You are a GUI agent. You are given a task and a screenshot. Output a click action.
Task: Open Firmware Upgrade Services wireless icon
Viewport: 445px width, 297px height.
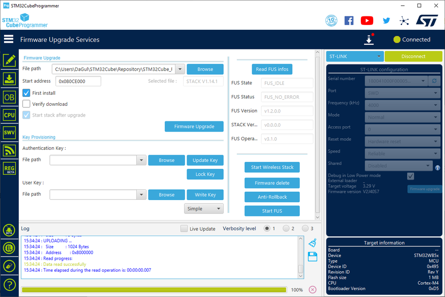coord(9,150)
